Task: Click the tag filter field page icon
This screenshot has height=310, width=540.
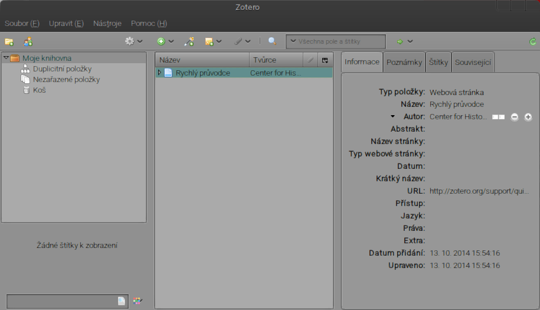Action: (122, 301)
